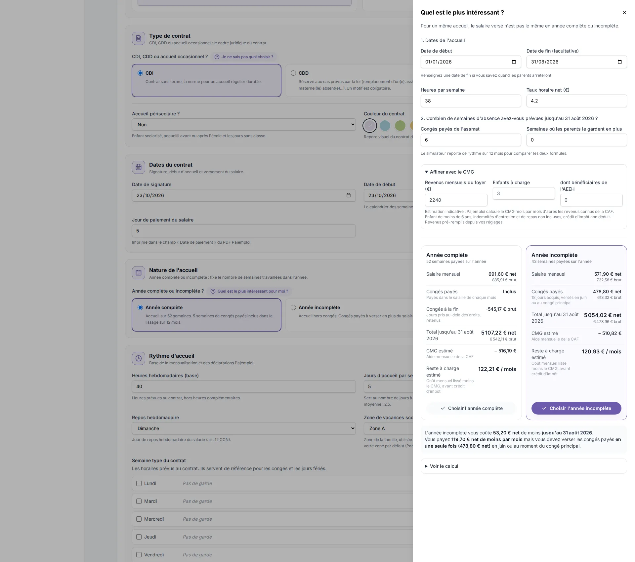The height and width of the screenshot is (562, 635).
Task: Open calendar picker for Date de fin 31/08/2026
Action: pyautogui.click(x=619, y=62)
